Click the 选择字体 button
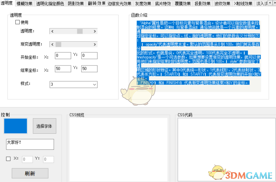276x182 pixels. pyautogui.click(x=45, y=126)
